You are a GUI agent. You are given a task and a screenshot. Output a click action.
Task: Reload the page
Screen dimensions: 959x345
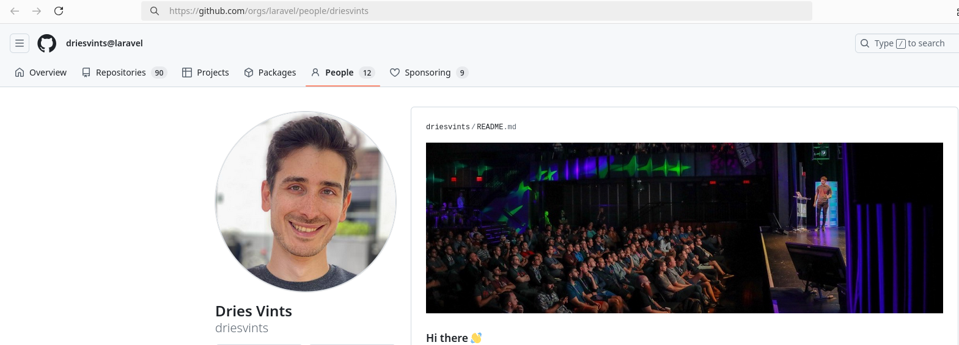pyautogui.click(x=59, y=11)
